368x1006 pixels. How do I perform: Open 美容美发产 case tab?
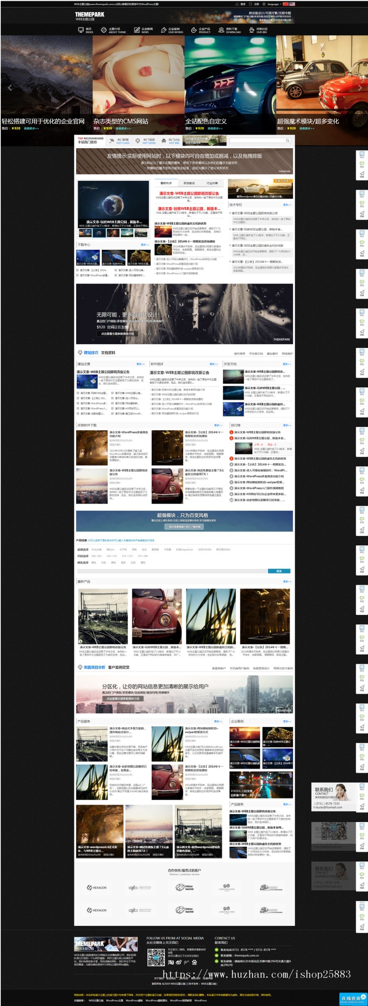click(x=219, y=668)
